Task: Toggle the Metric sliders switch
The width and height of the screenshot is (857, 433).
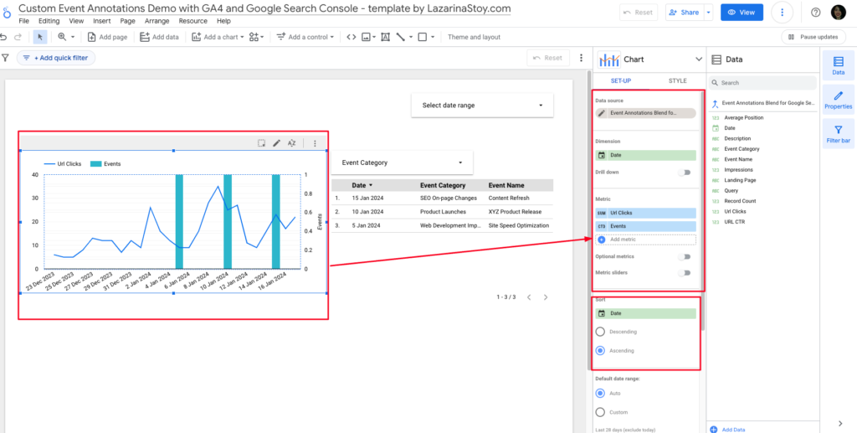Action: tap(685, 273)
